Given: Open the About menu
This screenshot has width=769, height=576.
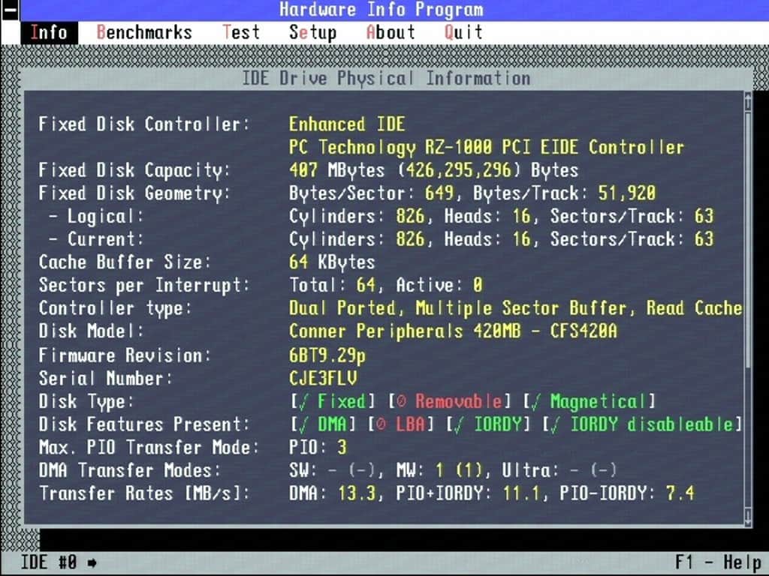Looking at the screenshot, I should coord(391,33).
